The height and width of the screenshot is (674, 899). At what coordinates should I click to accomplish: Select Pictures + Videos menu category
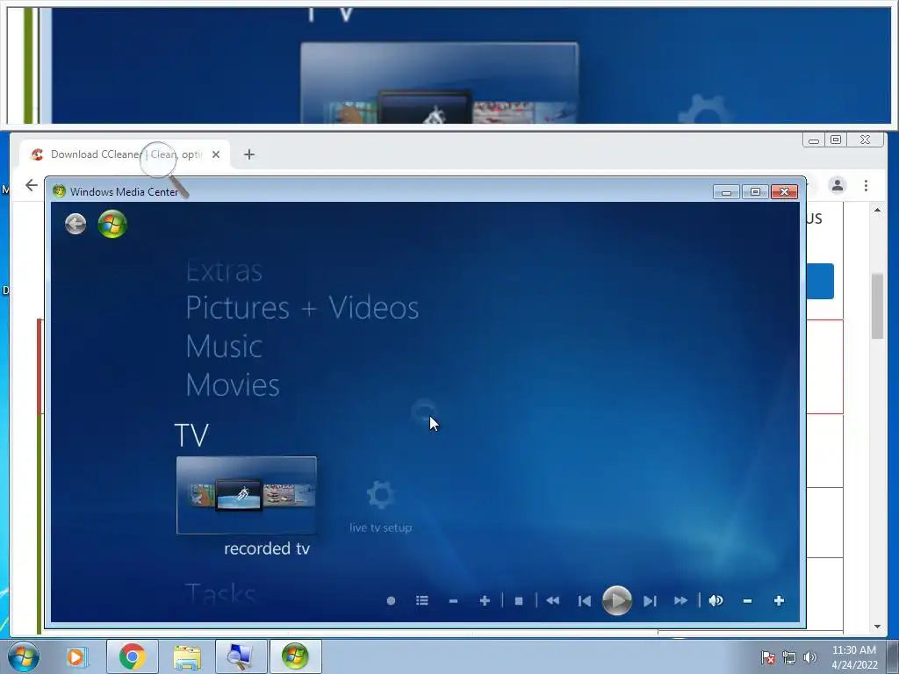click(302, 308)
